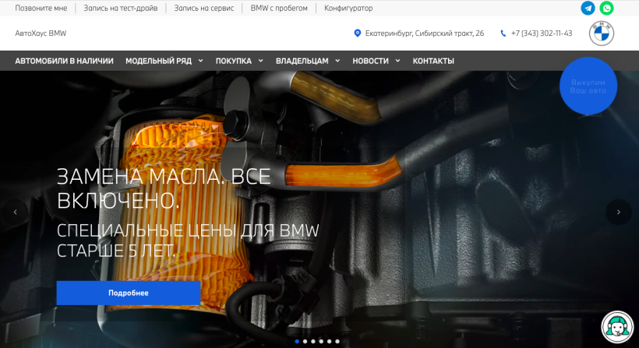Image resolution: width=639 pixels, height=348 pixels.
Task: Click the Позвоните мне link
Action: coord(41,8)
